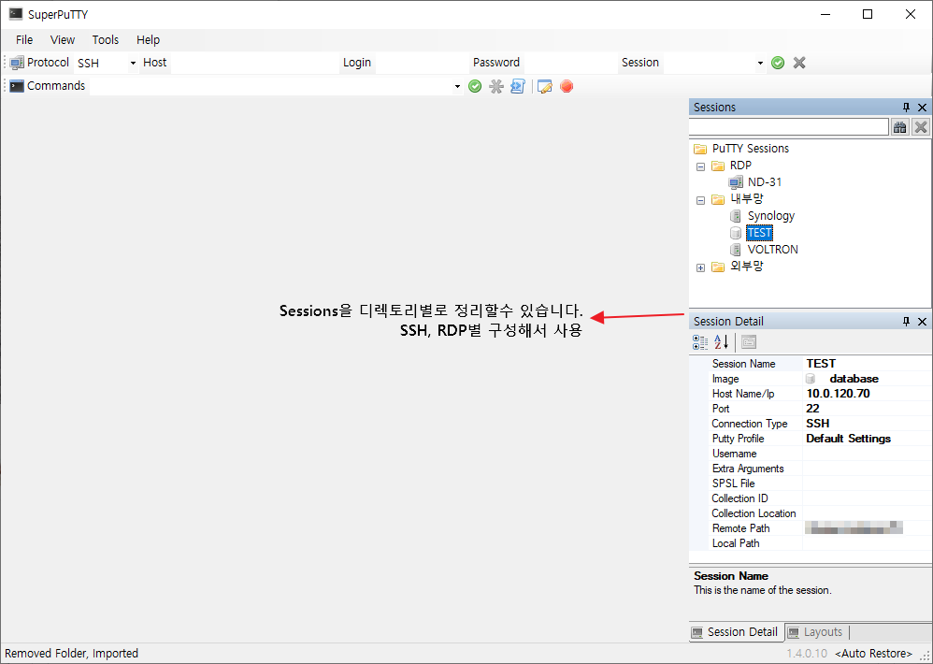Click the green send command icon
This screenshot has width=933, height=664.
tap(475, 87)
